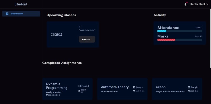Select the Dashboard sidebar item
The height and width of the screenshot is (104, 211).
pos(21,14)
